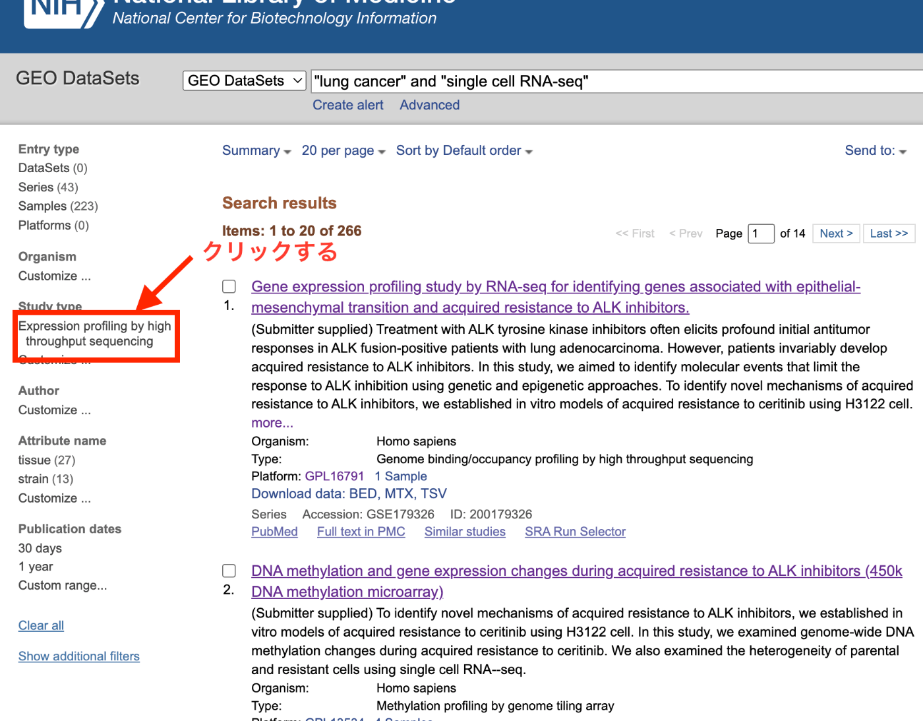Click the Clear all filters link
Viewport: 923px width, 721px height.
point(41,625)
